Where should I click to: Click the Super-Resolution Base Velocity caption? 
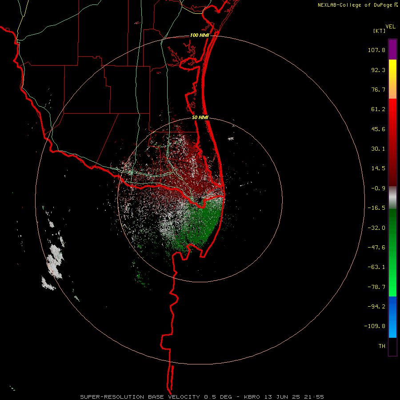[x=202, y=397]
